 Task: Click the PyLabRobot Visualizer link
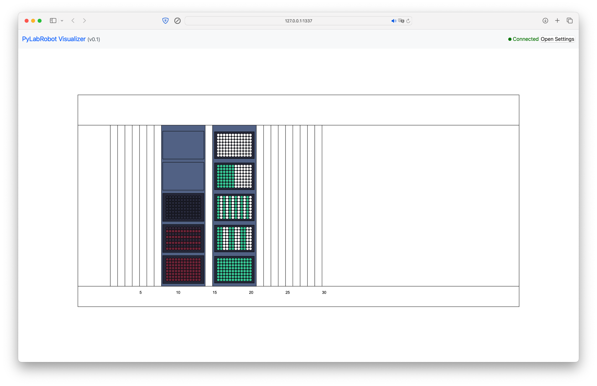[54, 39]
